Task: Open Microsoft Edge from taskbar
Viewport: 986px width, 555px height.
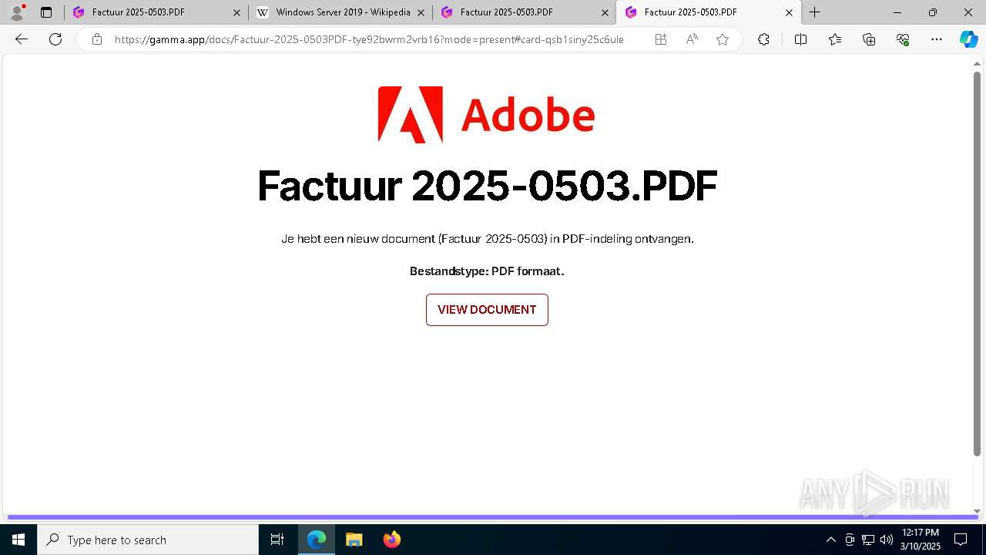Action: tap(317, 540)
